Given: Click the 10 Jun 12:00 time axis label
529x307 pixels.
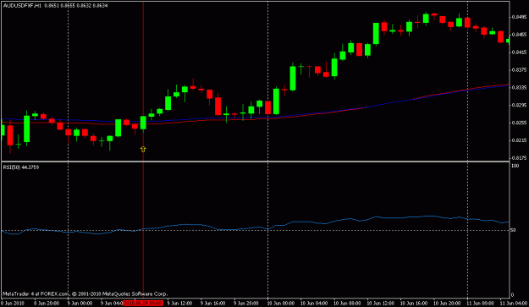Looking at the screenshot, I should coord(381,304).
